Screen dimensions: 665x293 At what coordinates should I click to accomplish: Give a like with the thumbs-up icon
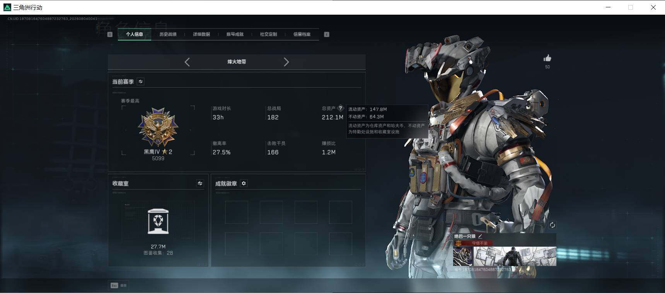coord(547,58)
